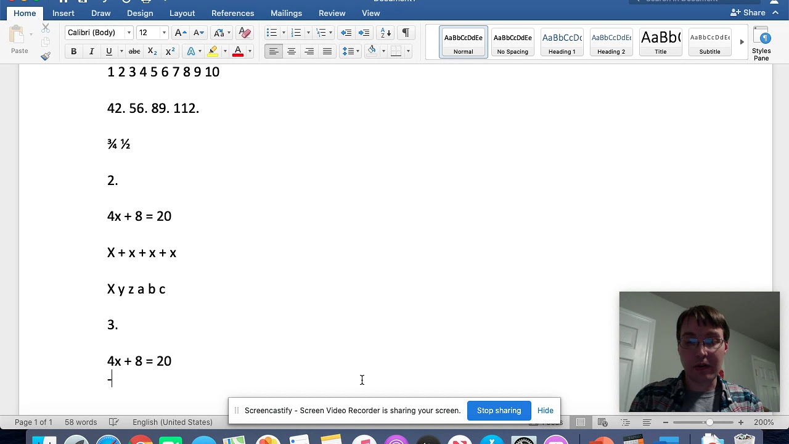
Task: Clear all formatting with eraser icon
Action: 245,33
